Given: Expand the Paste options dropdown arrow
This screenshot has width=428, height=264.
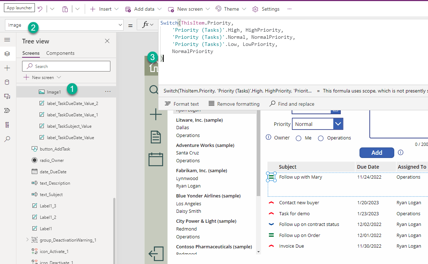Looking at the screenshot, I should tap(78, 9).
